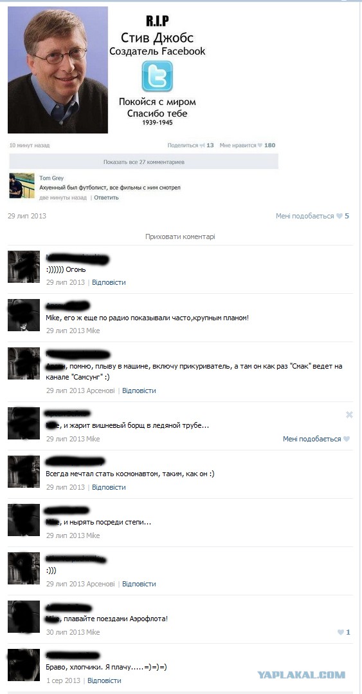
Task: Click the Поделиться share link
Action: point(183,145)
